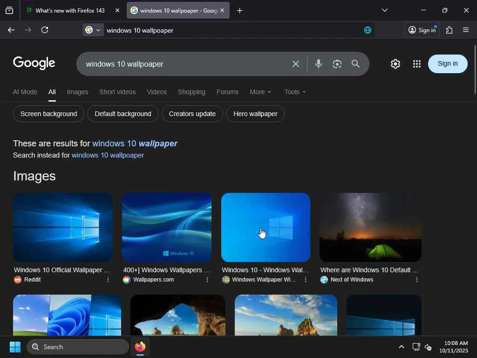Click the forward navigation arrow
The image size is (477, 358).
(27, 30)
